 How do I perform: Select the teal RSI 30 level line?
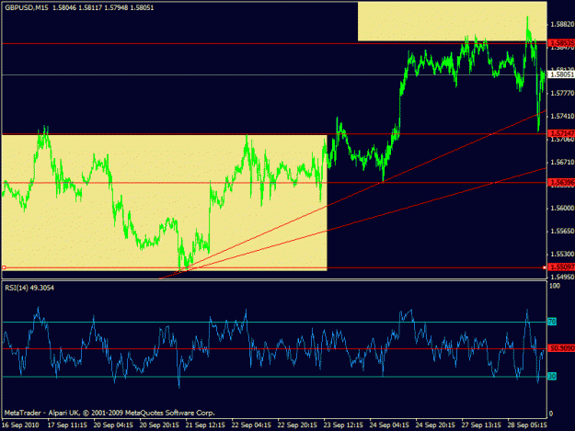(274, 377)
